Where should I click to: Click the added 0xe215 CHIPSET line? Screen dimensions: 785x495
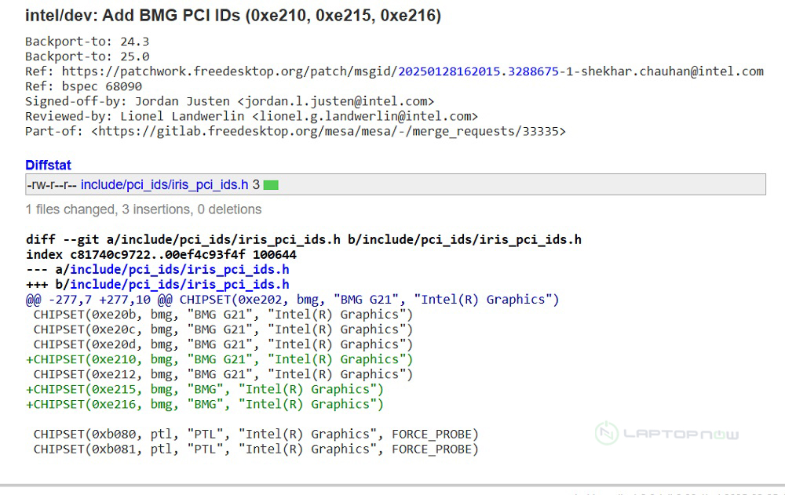click(x=204, y=389)
